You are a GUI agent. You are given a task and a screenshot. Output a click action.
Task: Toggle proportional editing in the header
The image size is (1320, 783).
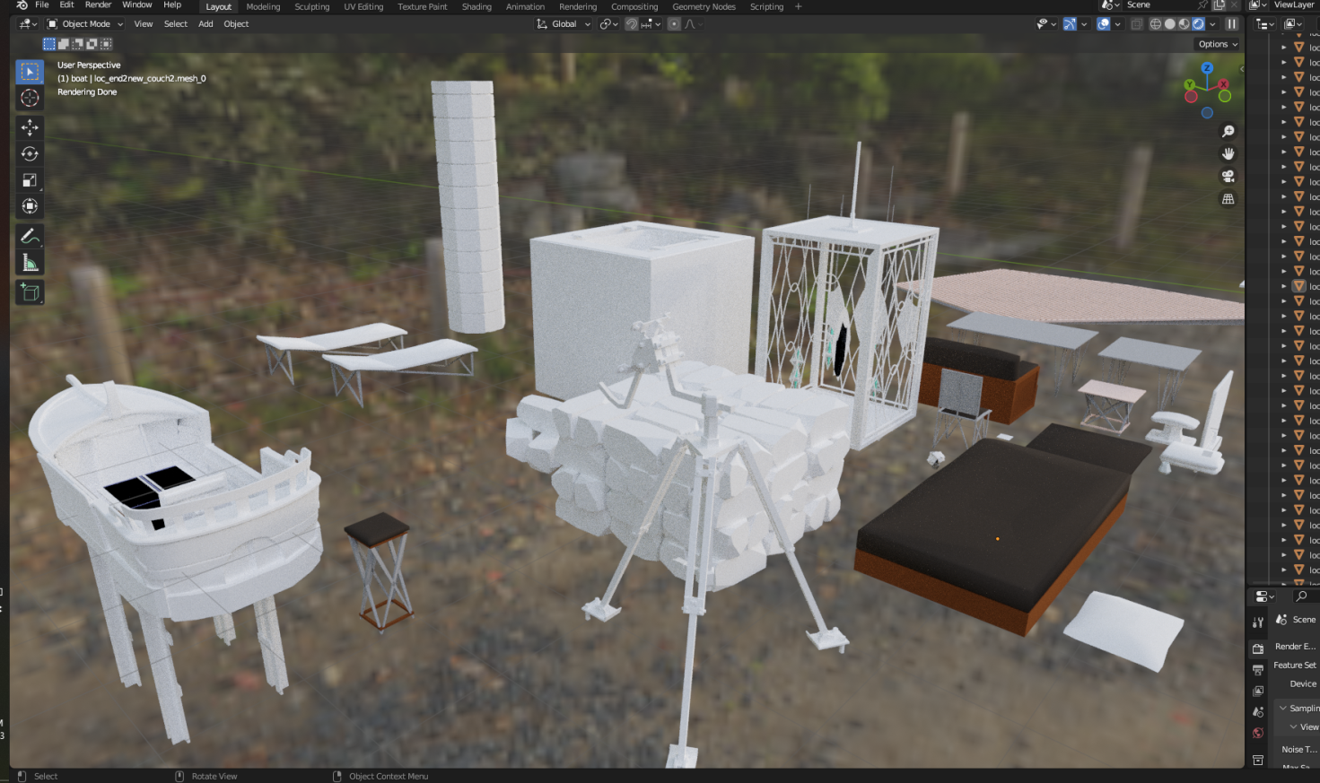(674, 24)
